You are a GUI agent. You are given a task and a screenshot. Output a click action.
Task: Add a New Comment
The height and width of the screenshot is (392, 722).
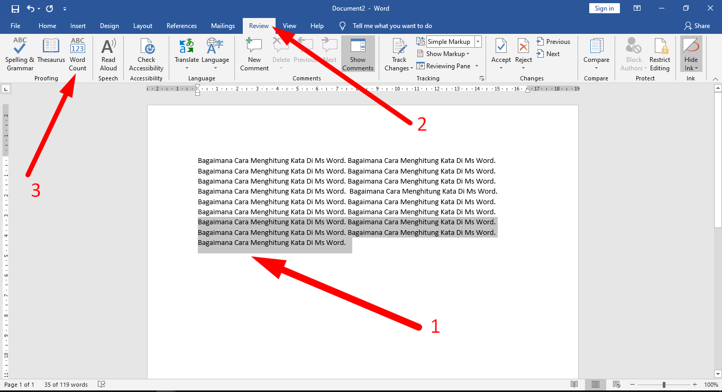254,54
